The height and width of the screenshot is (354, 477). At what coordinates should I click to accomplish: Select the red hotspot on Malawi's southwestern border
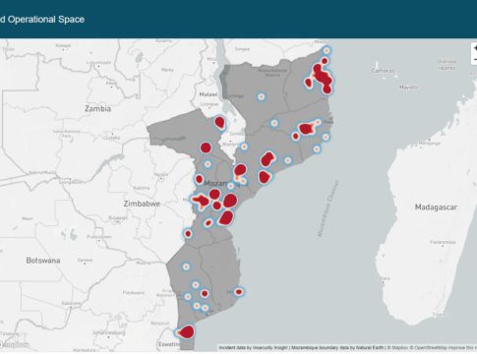(219, 122)
